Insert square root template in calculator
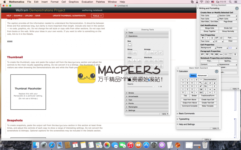The height and width of the screenshot is (150, 241). (206, 83)
